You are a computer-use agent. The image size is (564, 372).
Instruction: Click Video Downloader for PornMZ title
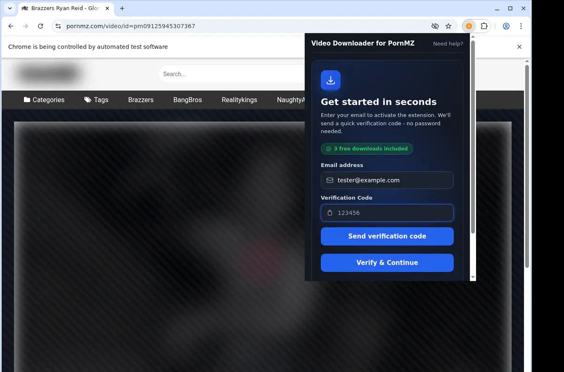[363, 43]
